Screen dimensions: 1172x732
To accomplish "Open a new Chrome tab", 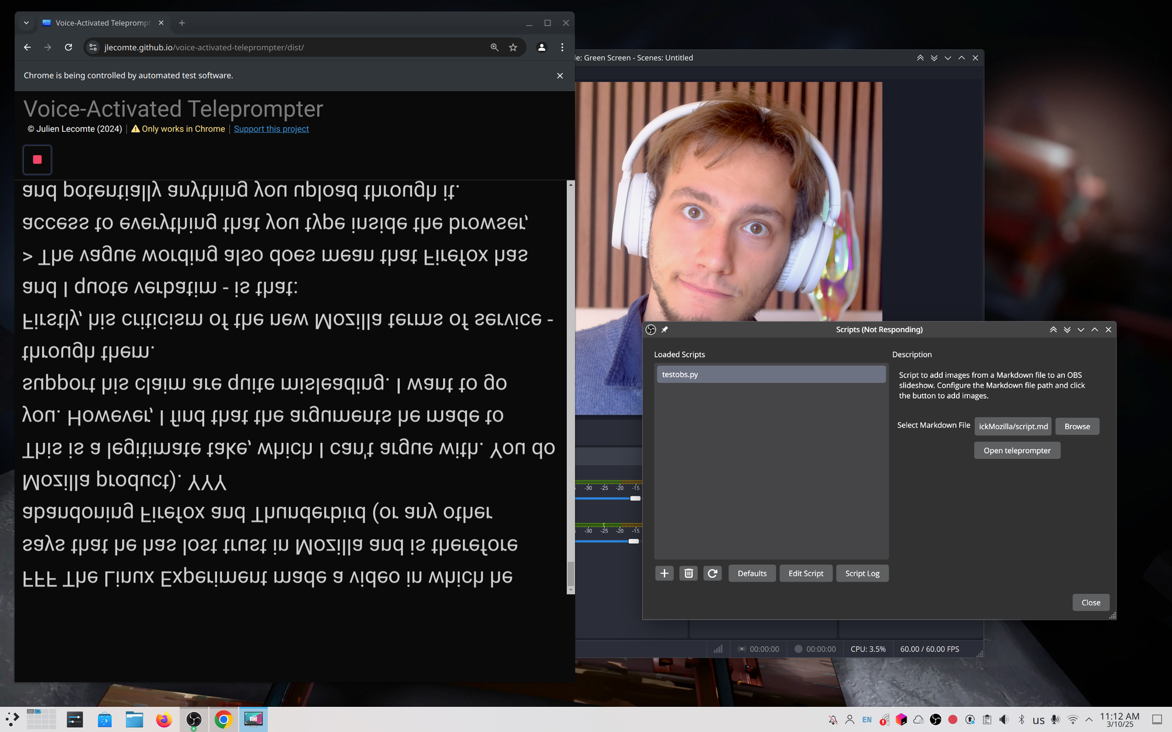I will coord(182,23).
